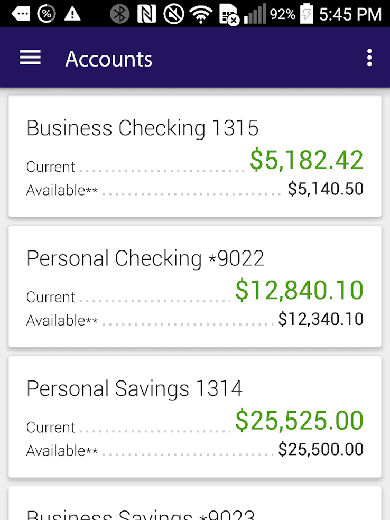Tap the percent circle notification icon

point(47,14)
